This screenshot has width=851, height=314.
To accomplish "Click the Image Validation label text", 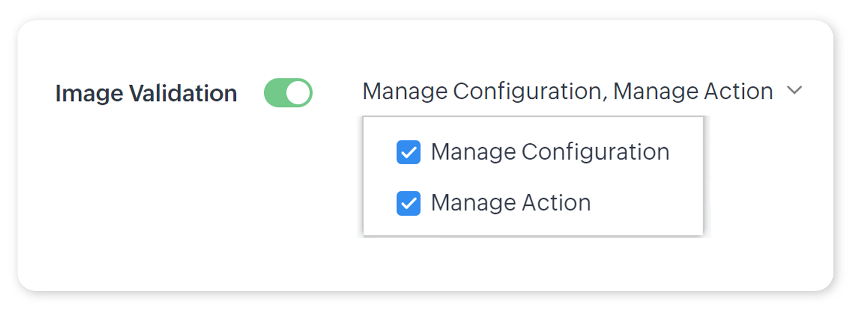I will click(146, 93).
